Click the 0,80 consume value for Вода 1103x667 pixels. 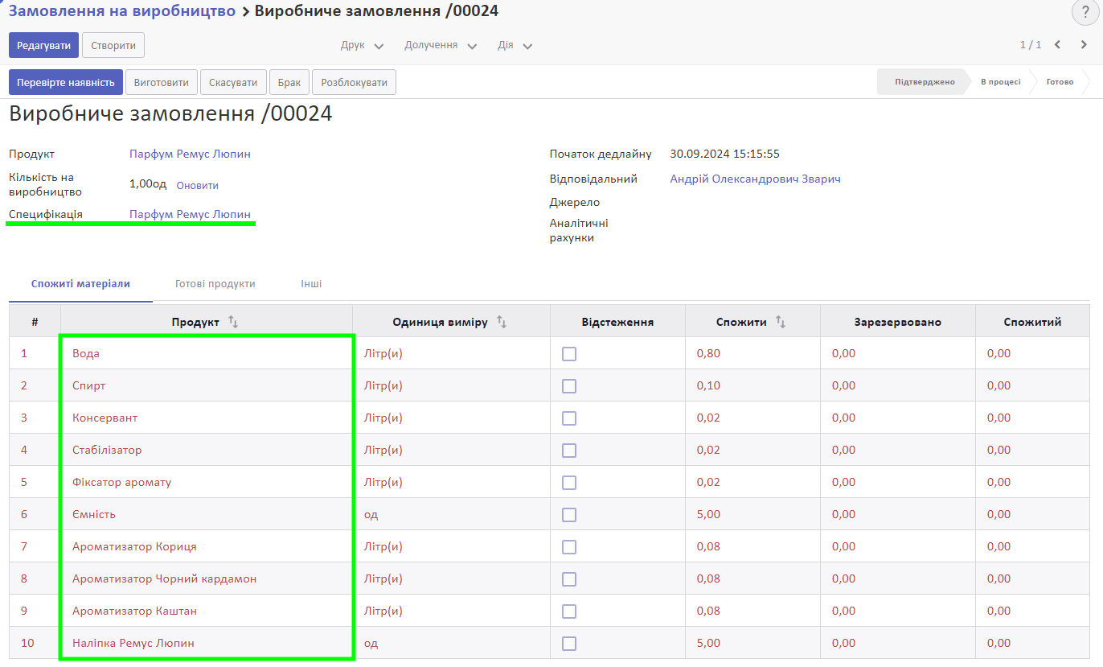click(708, 353)
